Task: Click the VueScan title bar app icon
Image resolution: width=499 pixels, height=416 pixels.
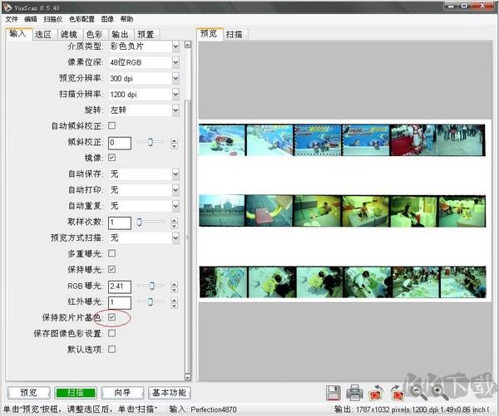Action: [7, 7]
